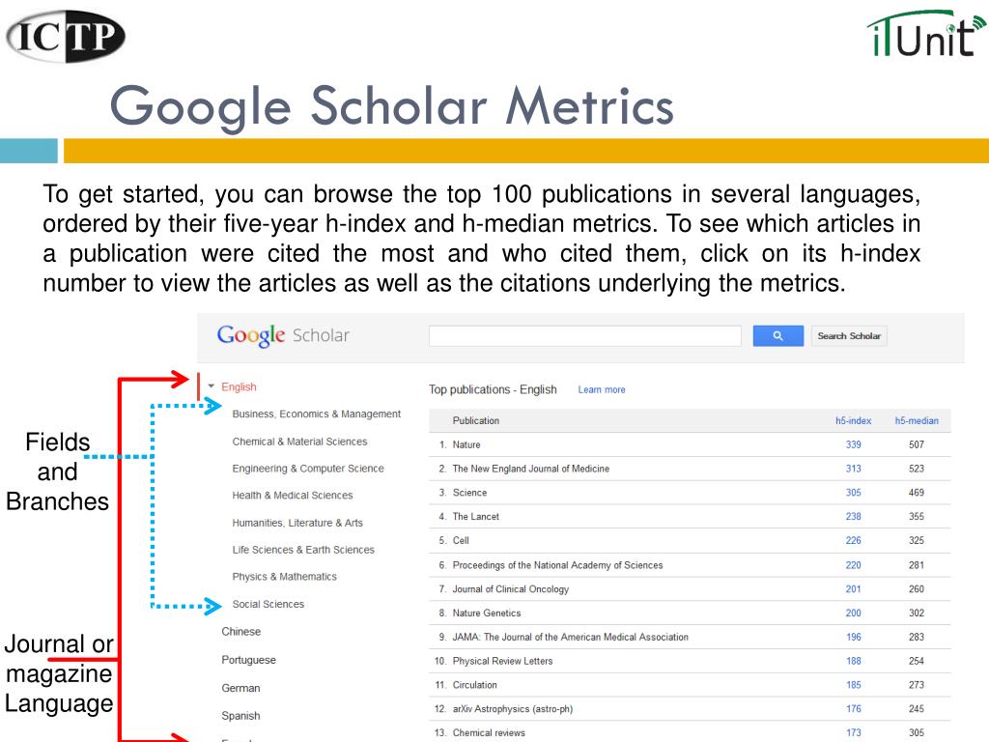
Task: Select Business, Economics & Management category
Action: pos(316,414)
